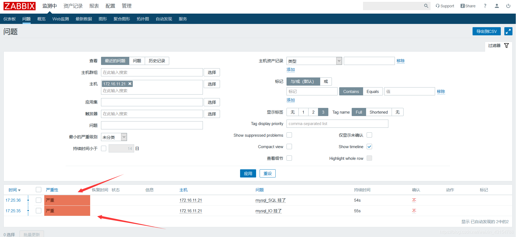Image resolution: width=516 pixels, height=237 pixels.
Task: Click 选择 next to 触发器
Action: pyautogui.click(x=212, y=114)
